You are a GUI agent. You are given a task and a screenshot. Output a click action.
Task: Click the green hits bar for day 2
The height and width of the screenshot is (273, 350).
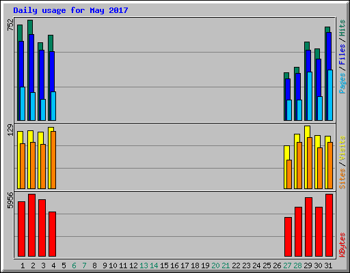(30, 27)
